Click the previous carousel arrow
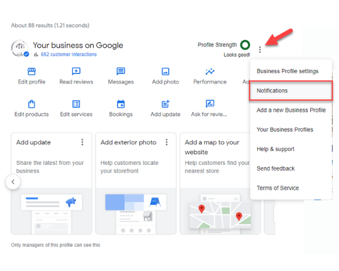The width and height of the screenshot is (339, 271). pyautogui.click(x=13, y=182)
